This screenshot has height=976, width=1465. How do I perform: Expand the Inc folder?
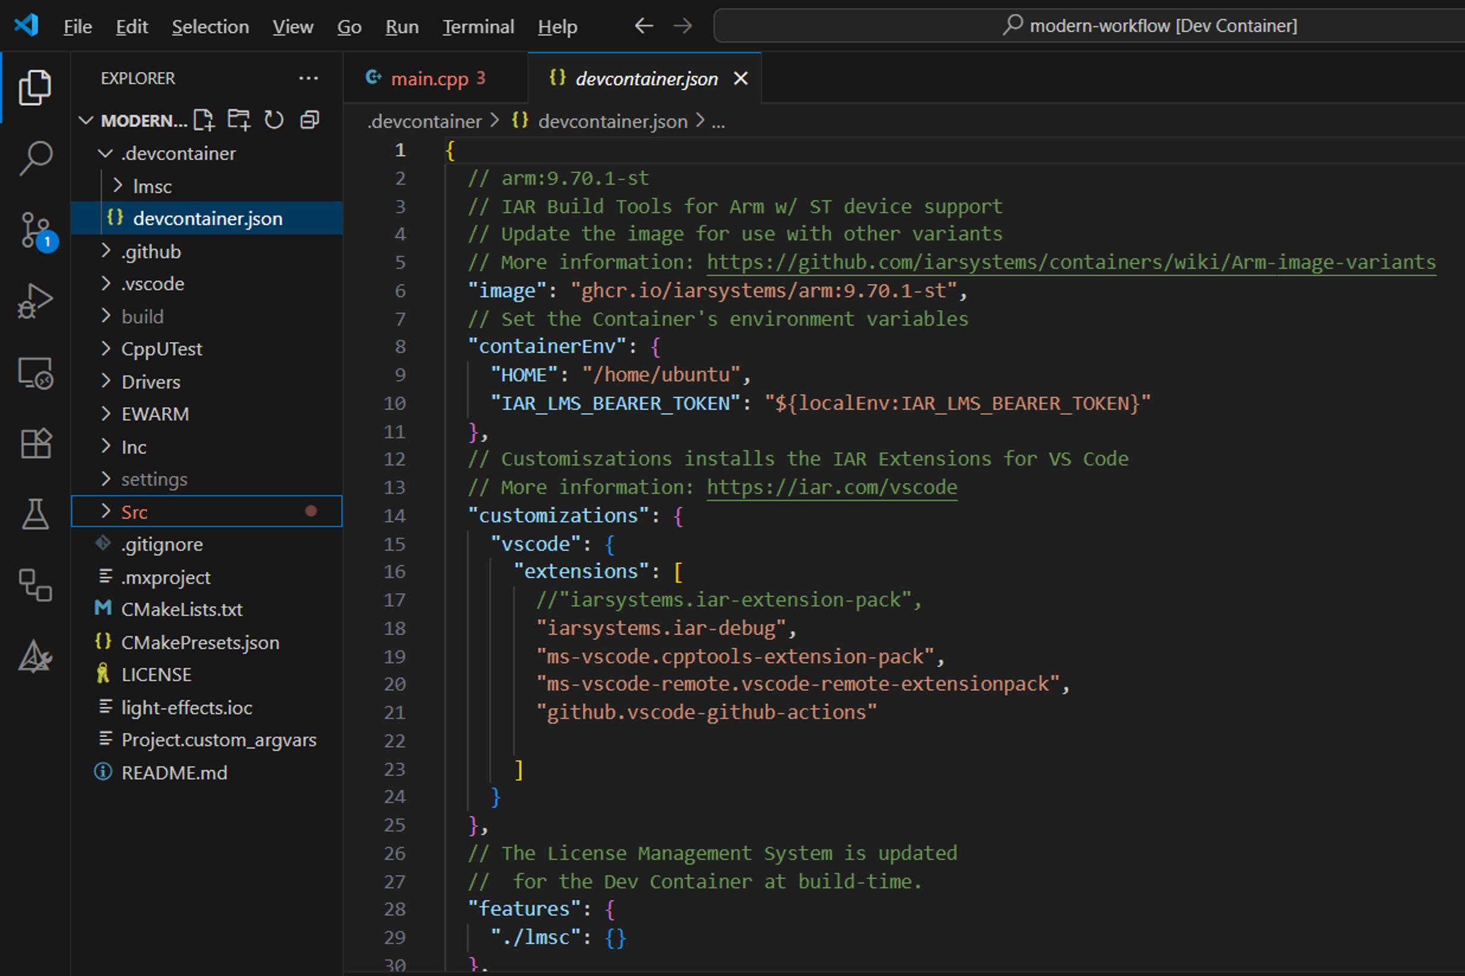(105, 446)
